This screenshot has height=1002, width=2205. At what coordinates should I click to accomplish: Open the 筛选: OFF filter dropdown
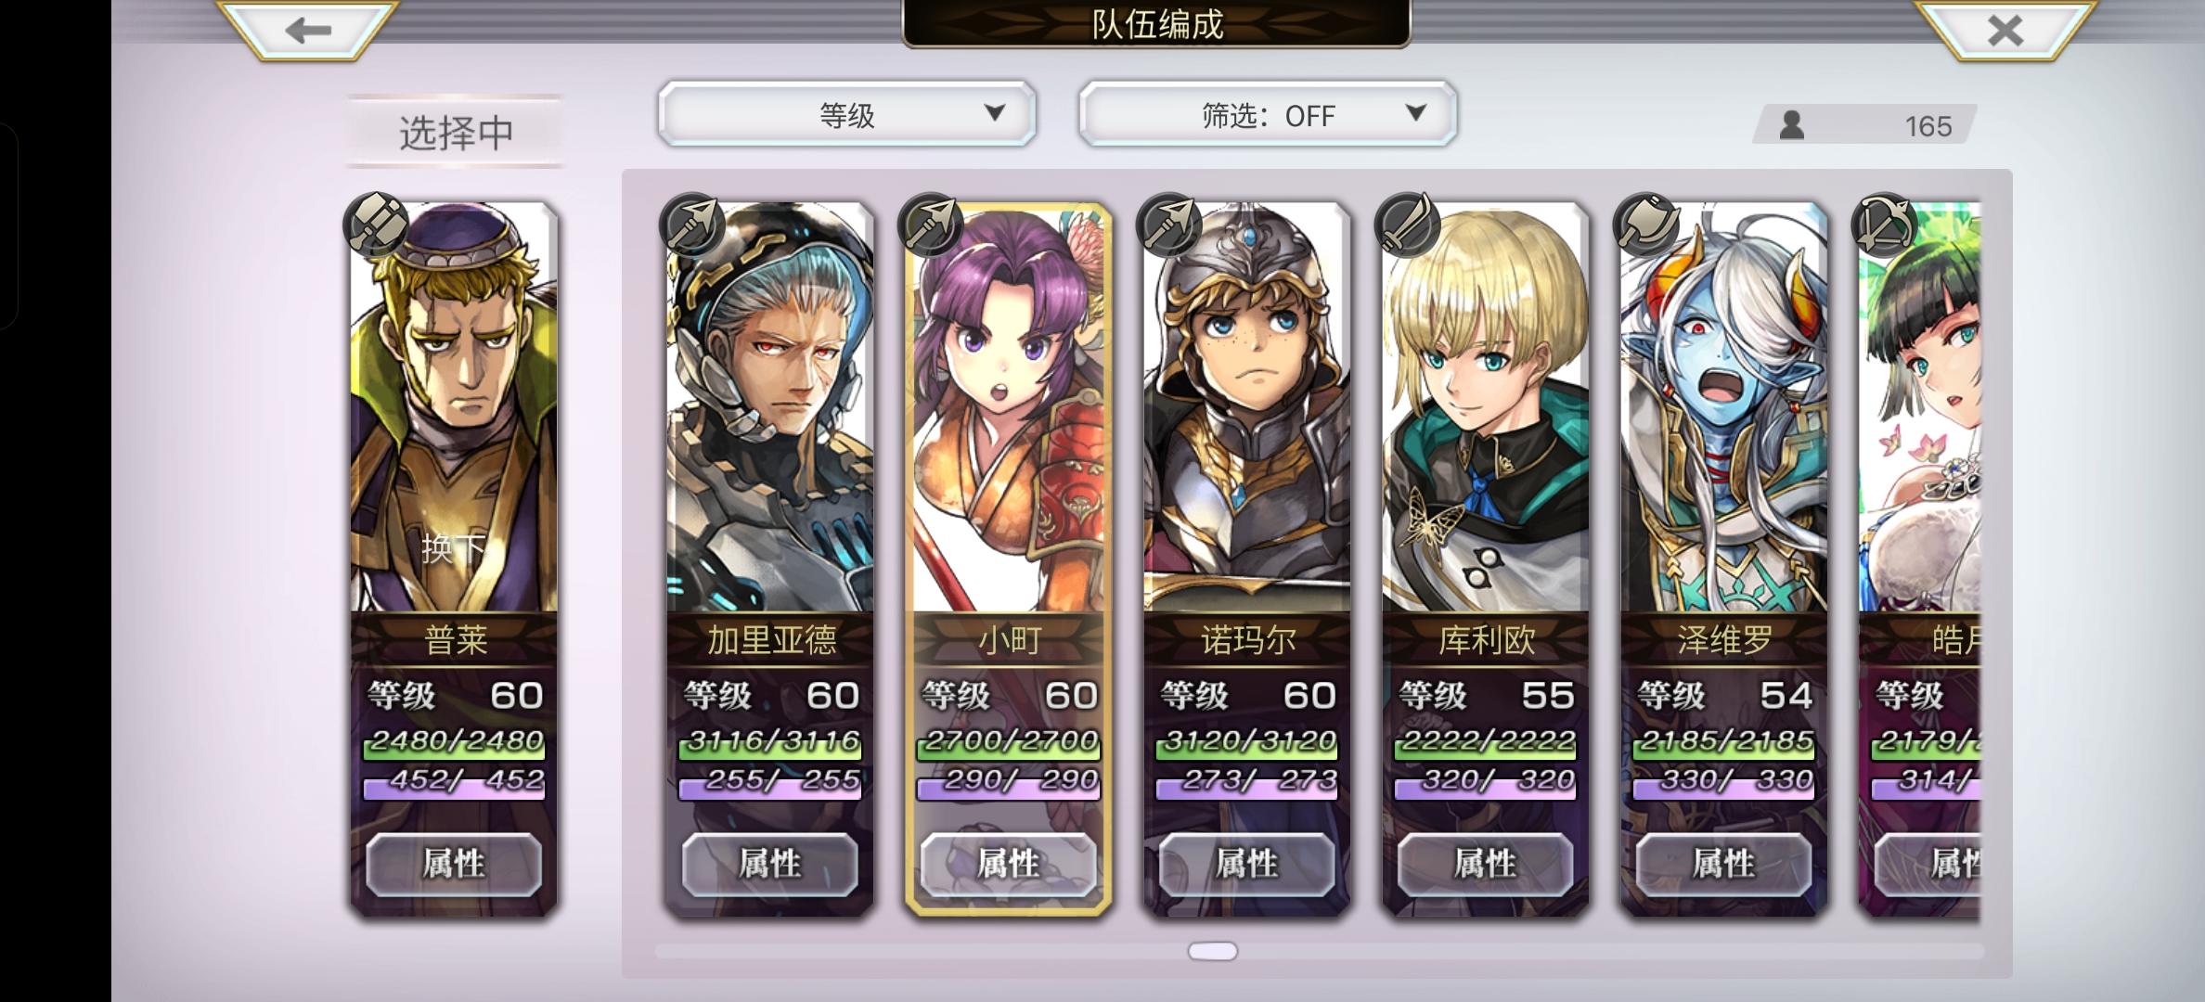coord(1268,114)
